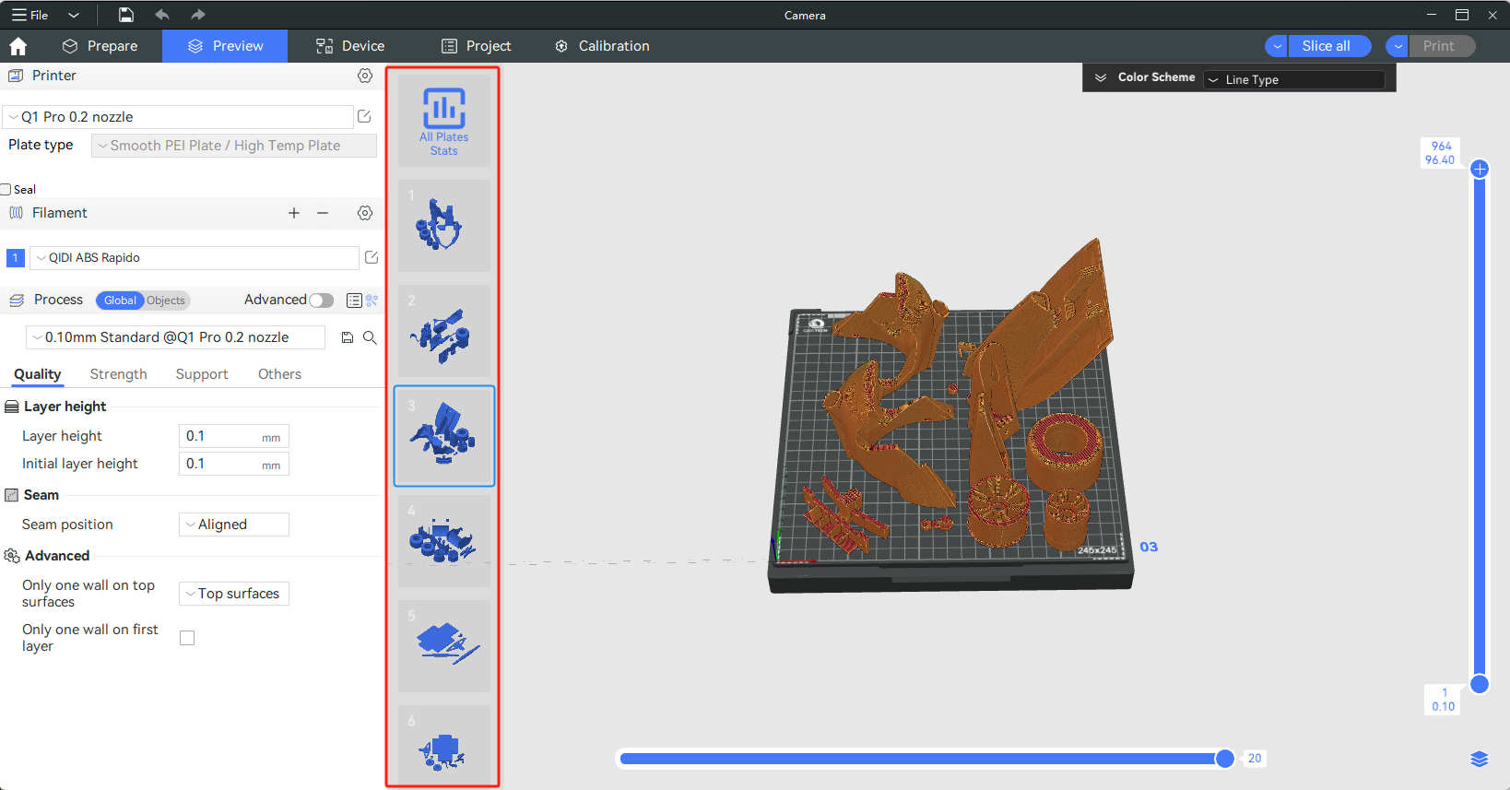Click the Home icon
This screenshot has width=1510, height=790.
click(x=18, y=46)
